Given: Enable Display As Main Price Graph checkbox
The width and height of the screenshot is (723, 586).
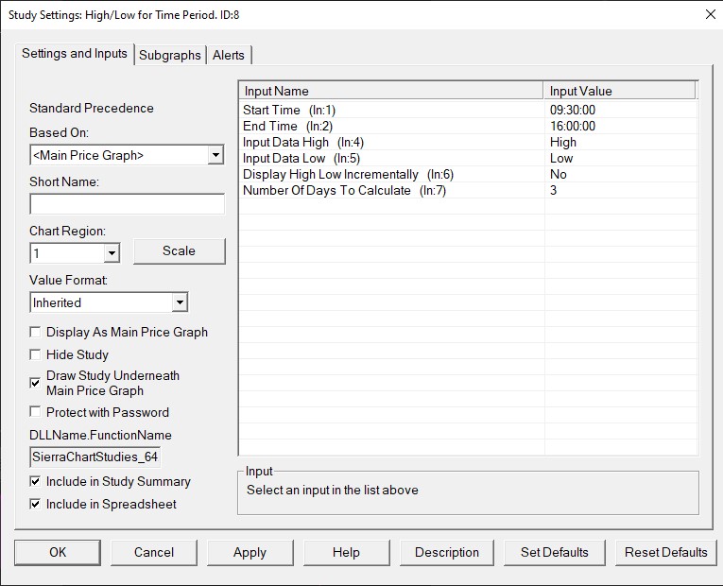Looking at the screenshot, I should pos(35,332).
